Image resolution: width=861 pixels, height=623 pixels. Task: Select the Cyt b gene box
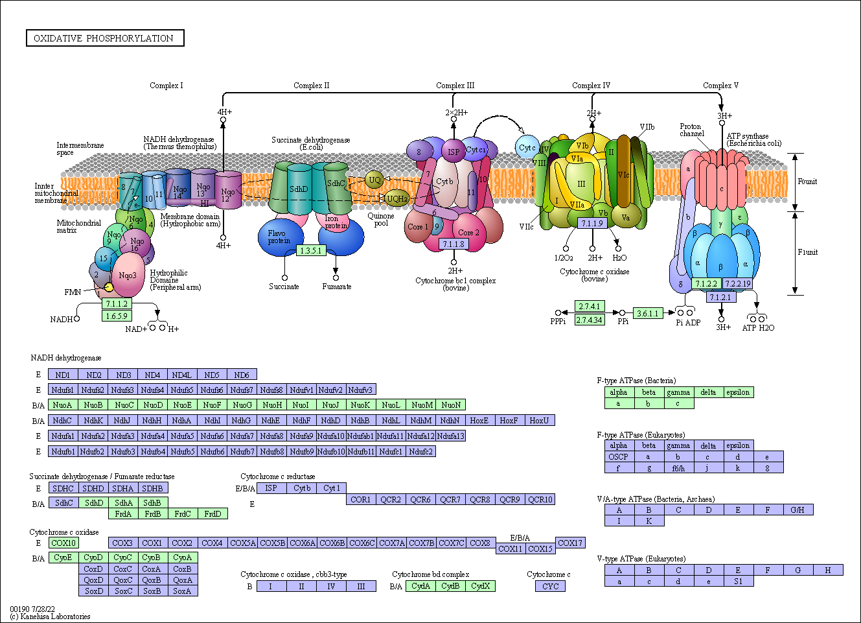302,488
